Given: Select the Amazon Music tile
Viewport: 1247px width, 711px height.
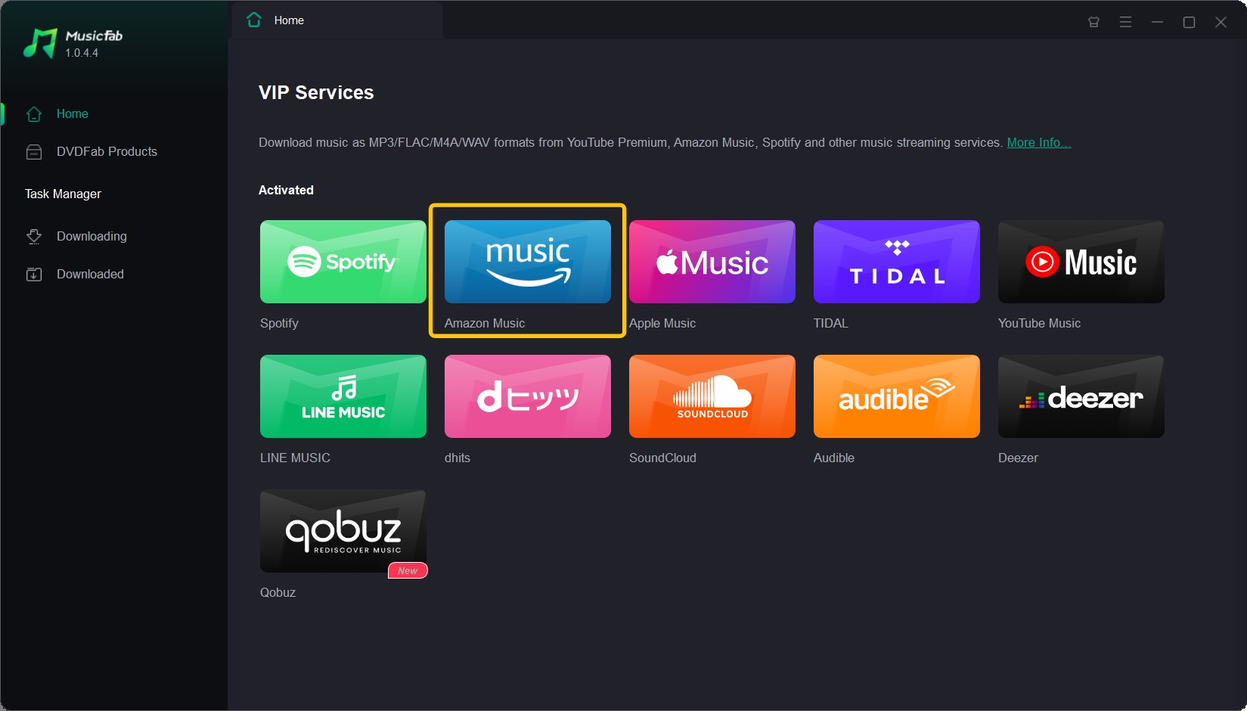Looking at the screenshot, I should 527,262.
